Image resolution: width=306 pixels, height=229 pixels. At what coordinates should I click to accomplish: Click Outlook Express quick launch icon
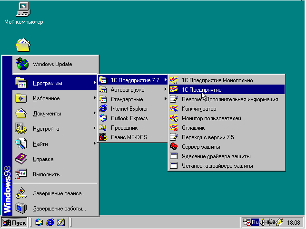(39, 222)
